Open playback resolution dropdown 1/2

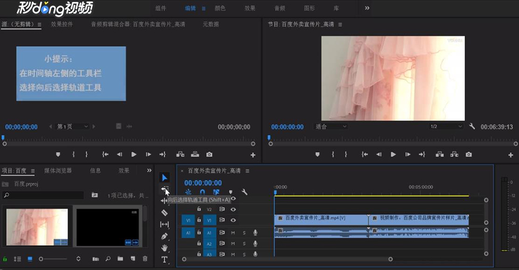(x=445, y=127)
